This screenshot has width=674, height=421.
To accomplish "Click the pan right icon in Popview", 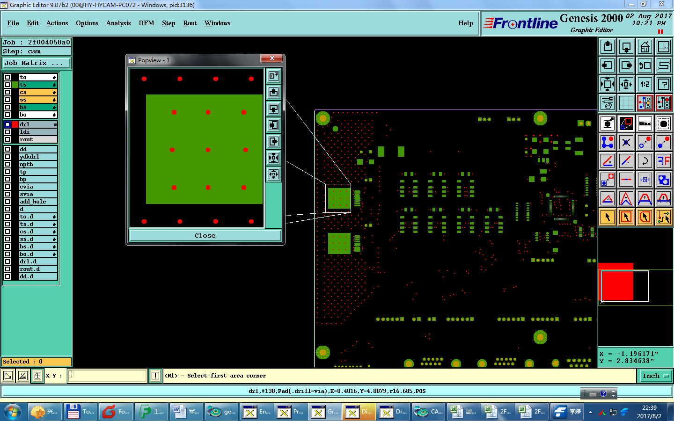I will (274, 141).
